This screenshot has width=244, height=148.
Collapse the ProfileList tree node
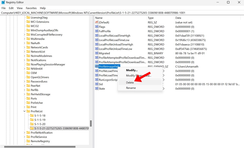24,111
